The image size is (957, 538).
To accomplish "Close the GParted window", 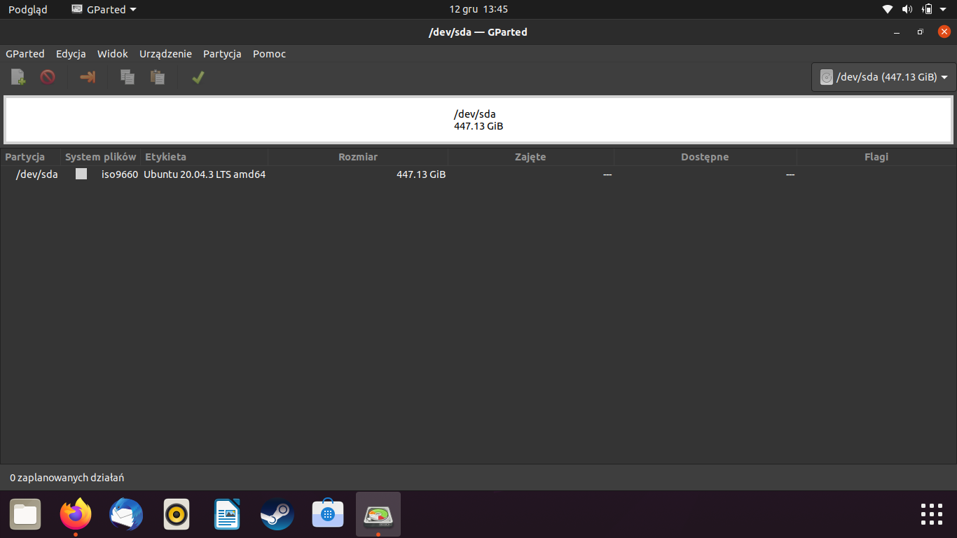I will pyautogui.click(x=944, y=32).
